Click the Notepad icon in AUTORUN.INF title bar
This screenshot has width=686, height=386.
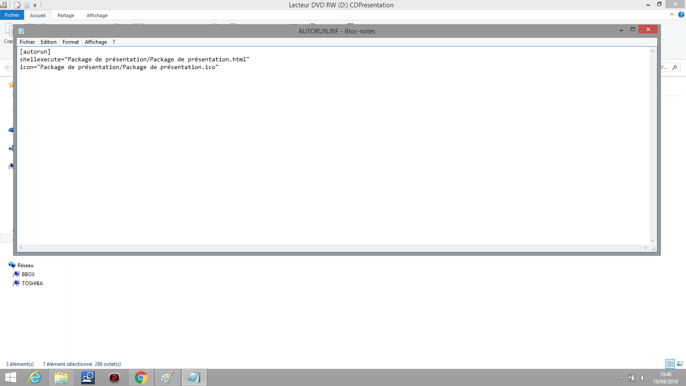click(x=21, y=31)
